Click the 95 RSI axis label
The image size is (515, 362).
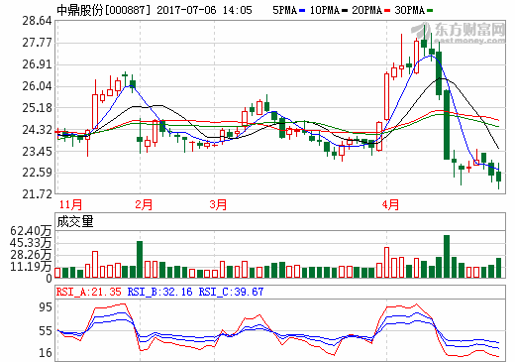(46, 307)
